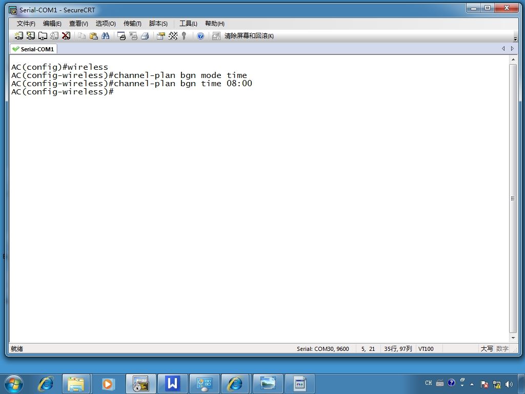This screenshot has width=525, height=394.
Task: Click the terminal scrollbar up arrow
Action: (x=513, y=60)
